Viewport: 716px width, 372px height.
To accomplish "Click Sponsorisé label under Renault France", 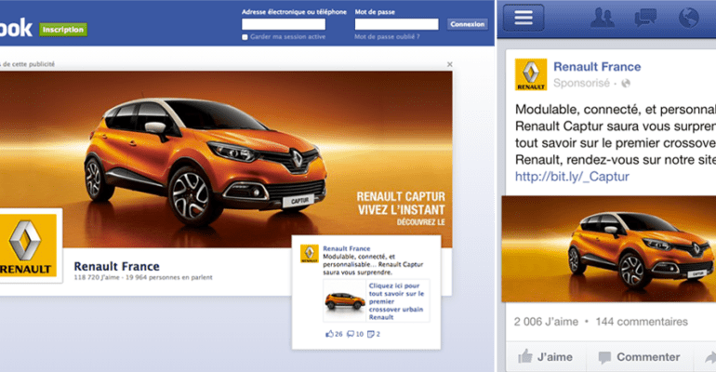I will [x=581, y=83].
